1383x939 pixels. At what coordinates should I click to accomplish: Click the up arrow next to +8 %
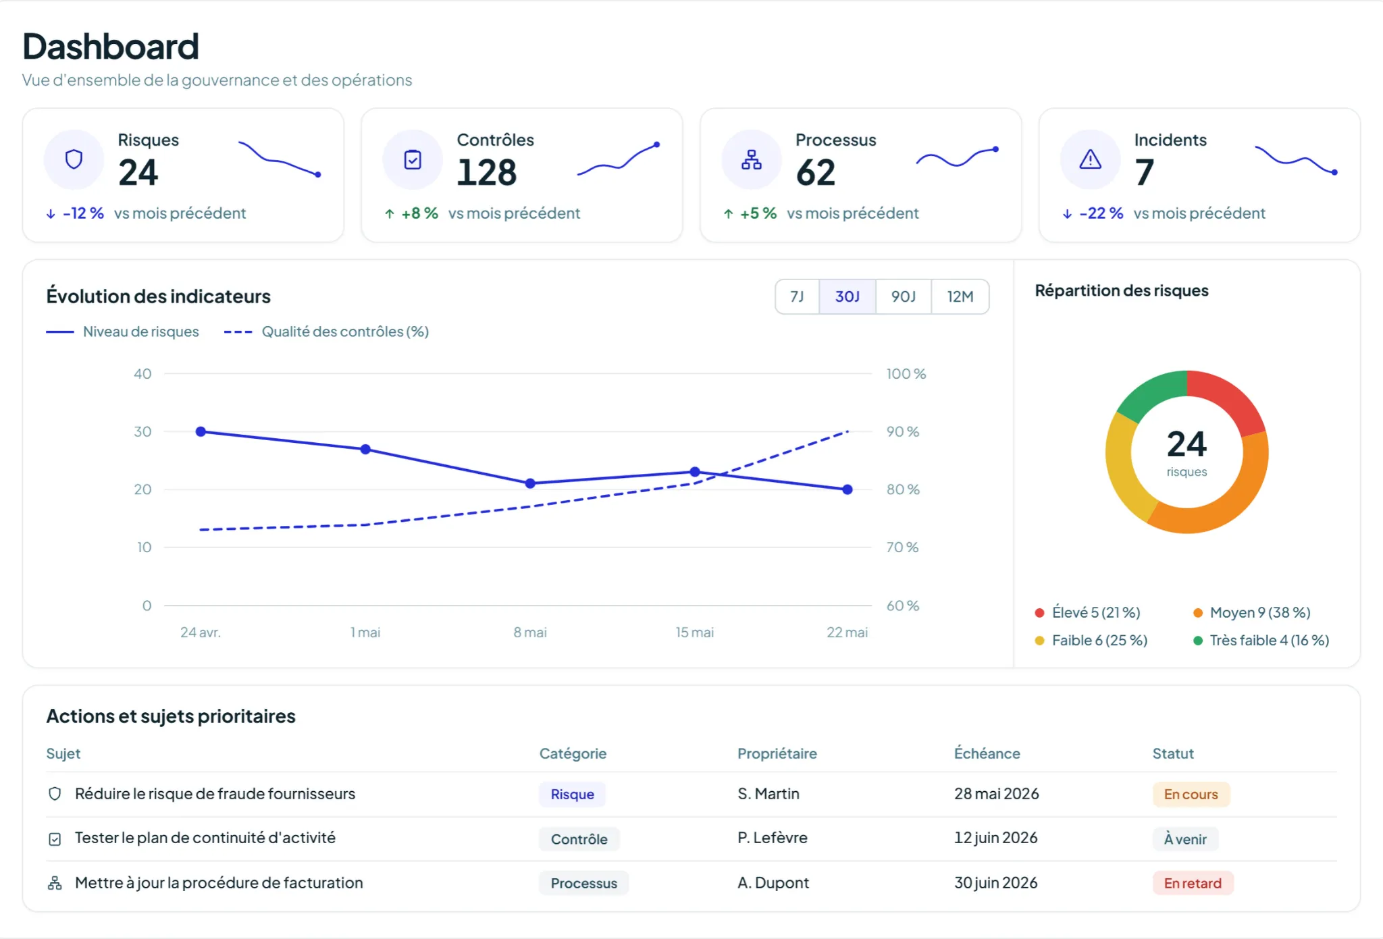coord(390,214)
